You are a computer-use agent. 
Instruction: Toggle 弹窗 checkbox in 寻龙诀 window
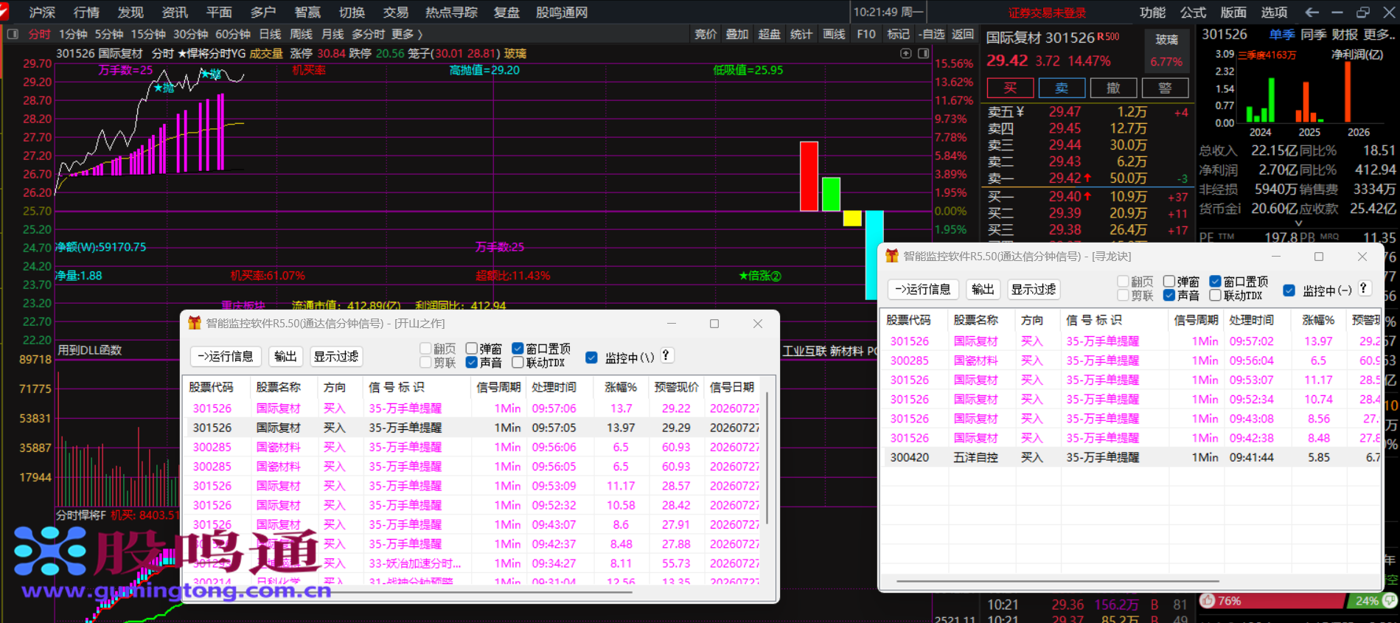pos(1169,282)
